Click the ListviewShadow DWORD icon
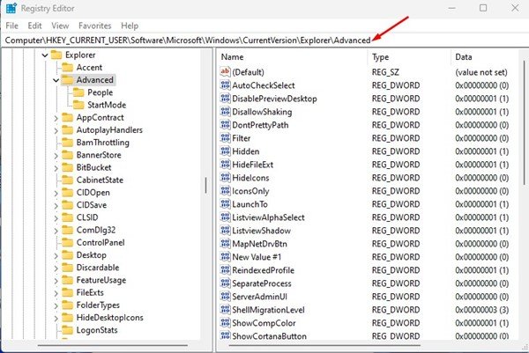 tap(225, 230)
